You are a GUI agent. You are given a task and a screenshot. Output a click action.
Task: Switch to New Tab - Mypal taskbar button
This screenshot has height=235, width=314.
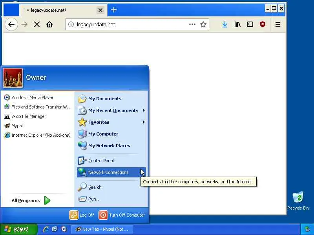point(102,229)
